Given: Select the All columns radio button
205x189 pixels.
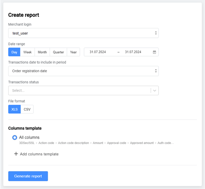Looking at the screenshot, I should pyautogui.click(x=15, y=137).
